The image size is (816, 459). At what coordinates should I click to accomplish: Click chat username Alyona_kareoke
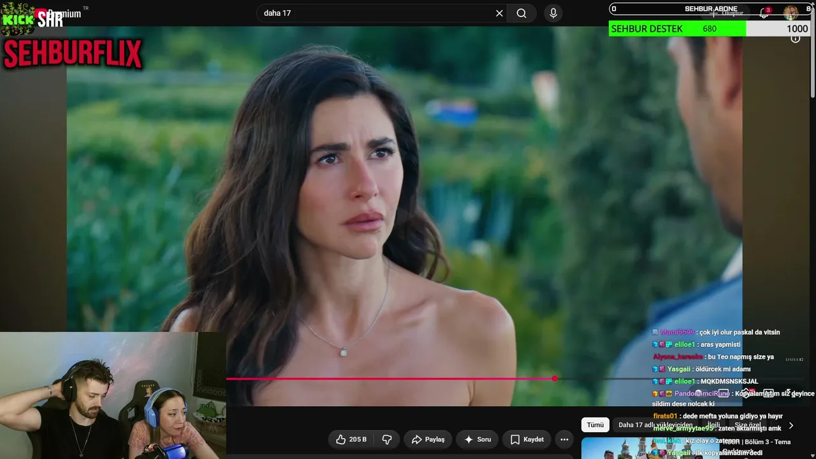click(678, 357)
